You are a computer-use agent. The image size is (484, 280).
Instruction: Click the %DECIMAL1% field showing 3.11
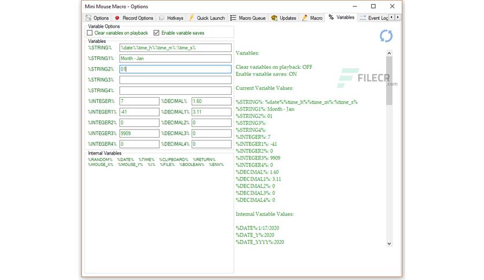pyautogui.click(x=211, y=112)
